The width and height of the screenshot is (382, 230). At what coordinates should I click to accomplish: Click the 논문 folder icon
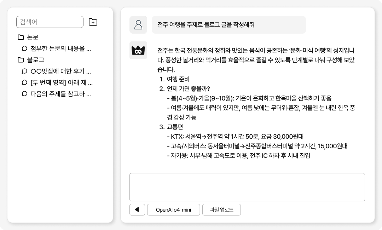click(x=21, y=37)
